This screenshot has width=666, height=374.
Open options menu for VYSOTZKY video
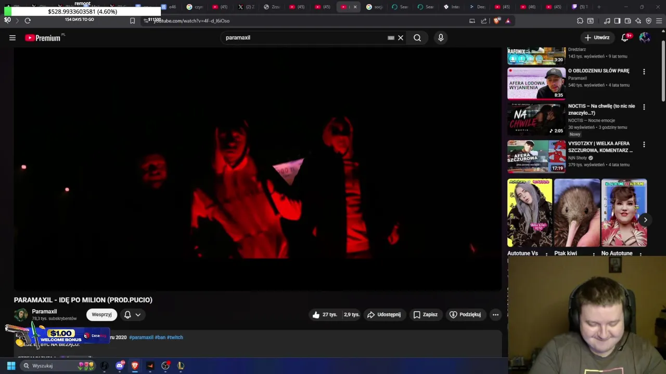point(644,144)
